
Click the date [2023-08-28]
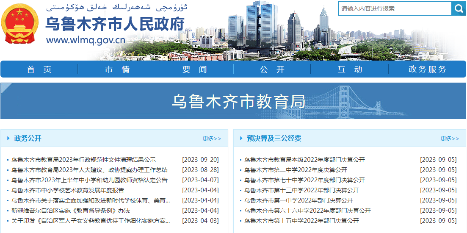200,170
